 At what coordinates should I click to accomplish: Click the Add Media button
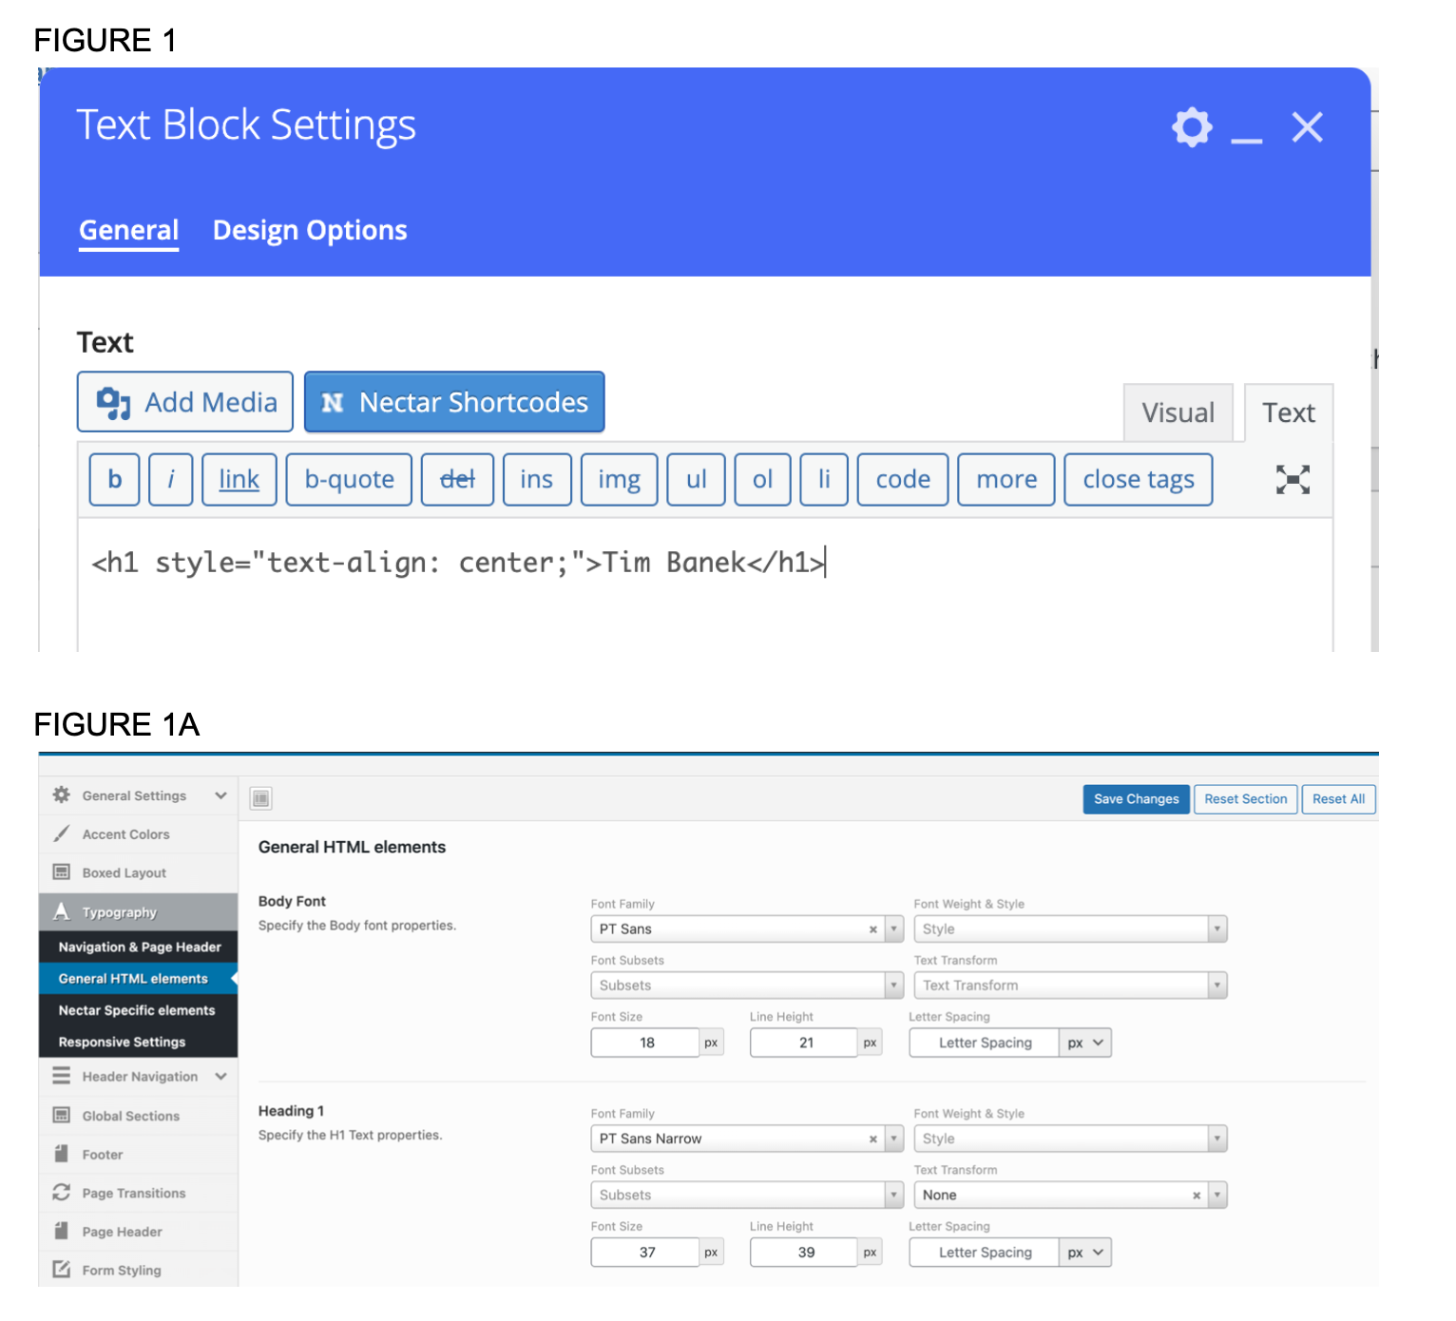click(185, 402)
